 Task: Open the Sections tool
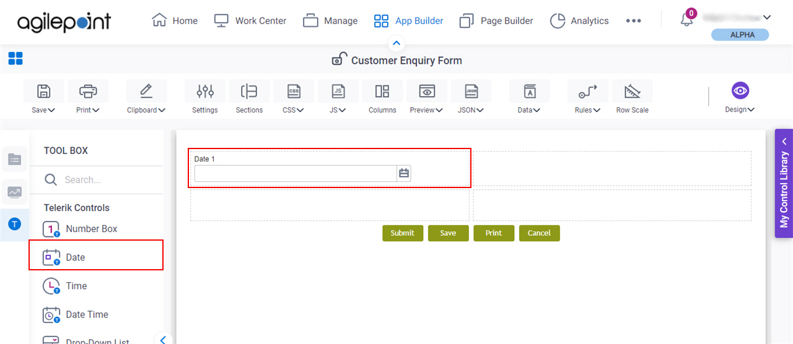coord(249,92)
